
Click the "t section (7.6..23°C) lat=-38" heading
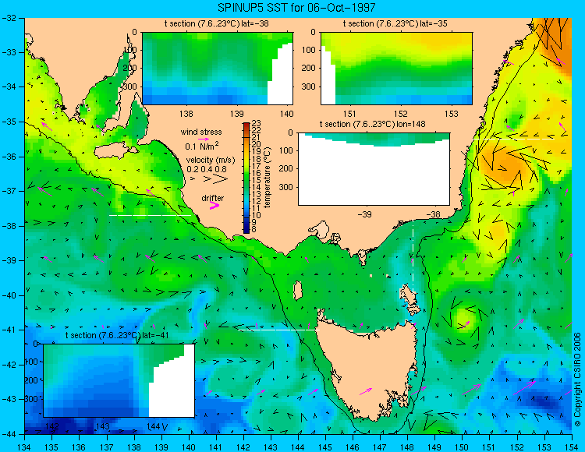pyautogui.click(x=216, y=24)
